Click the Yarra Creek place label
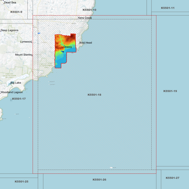Image resolution: width=189 pixels, height=189 pixels. tap(85, 18)
